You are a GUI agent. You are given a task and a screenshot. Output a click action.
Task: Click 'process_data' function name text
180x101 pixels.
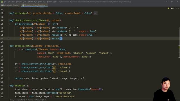coord(23,46)
